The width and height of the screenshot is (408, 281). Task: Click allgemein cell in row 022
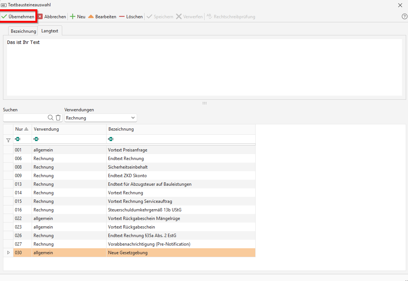click(69, 218)
